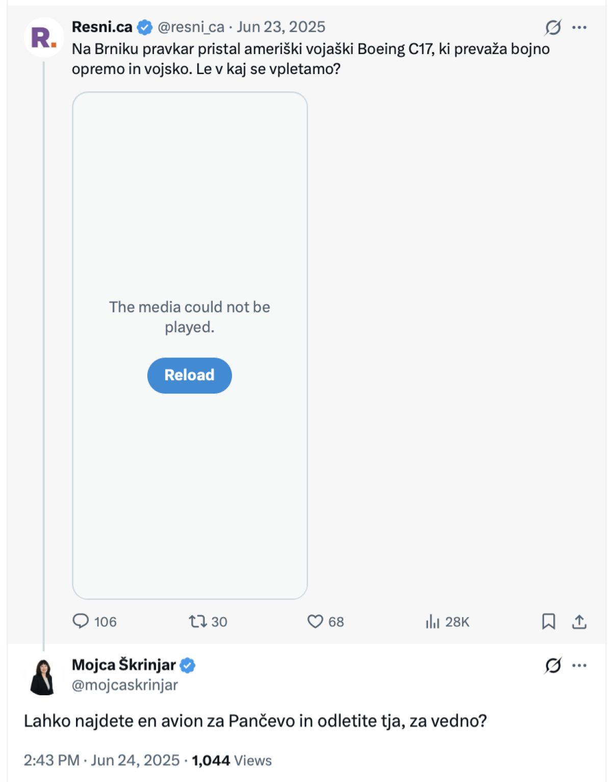Open more options on Resni.ca post
612x782 pixels.
[579, 27]
